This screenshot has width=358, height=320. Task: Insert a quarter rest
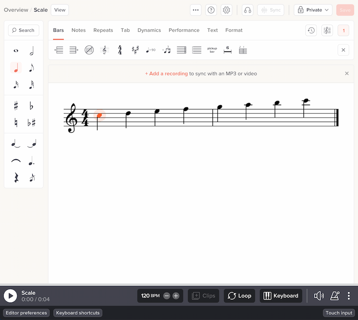click(16, 177)
